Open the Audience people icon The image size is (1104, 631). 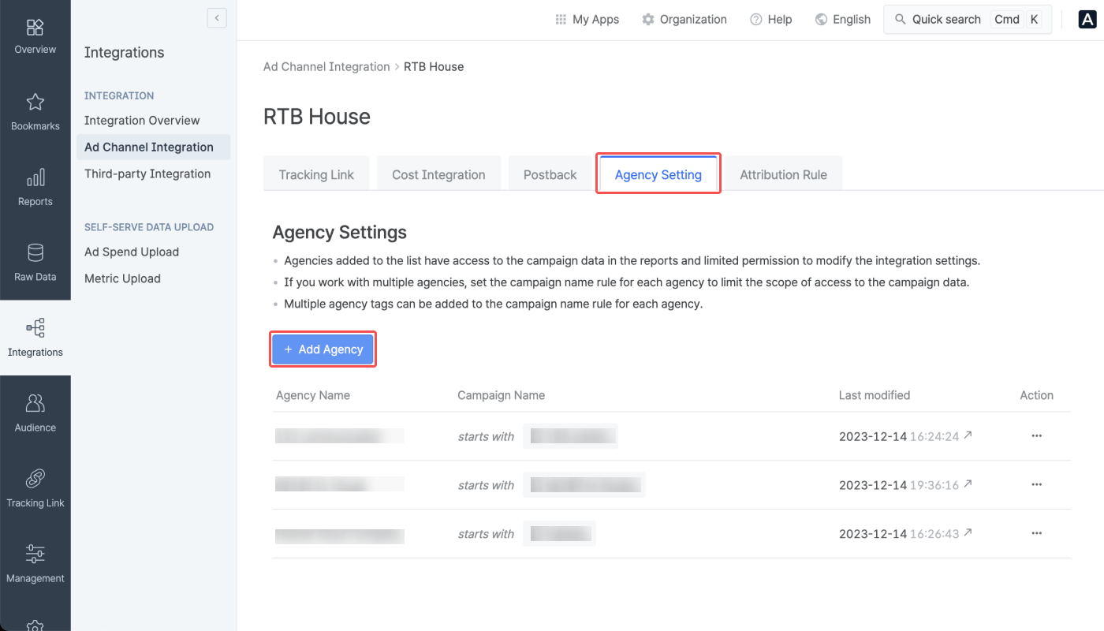(x=35, y=403)
